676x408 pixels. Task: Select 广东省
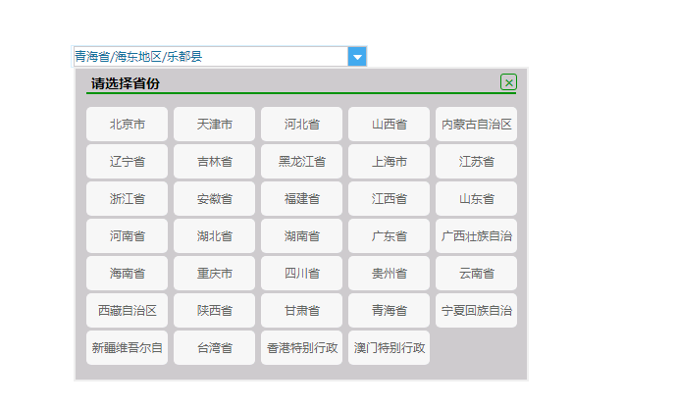(389, 236)
